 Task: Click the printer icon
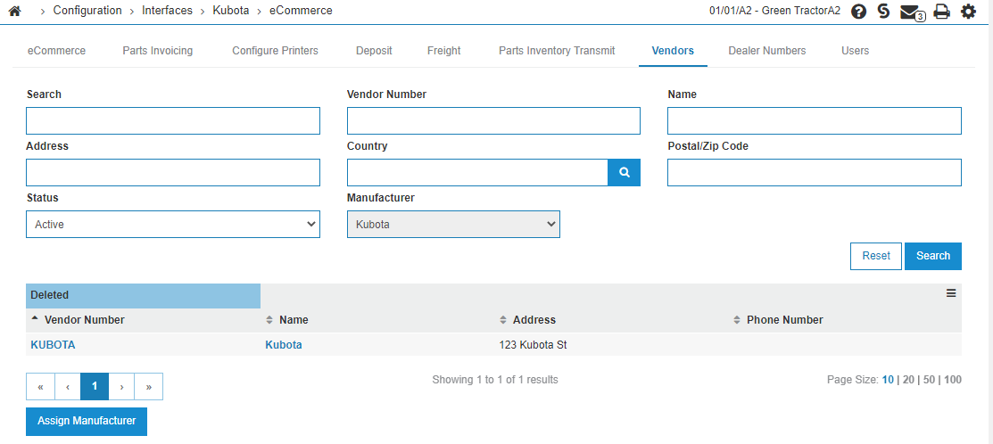click(x=942, y=12)
